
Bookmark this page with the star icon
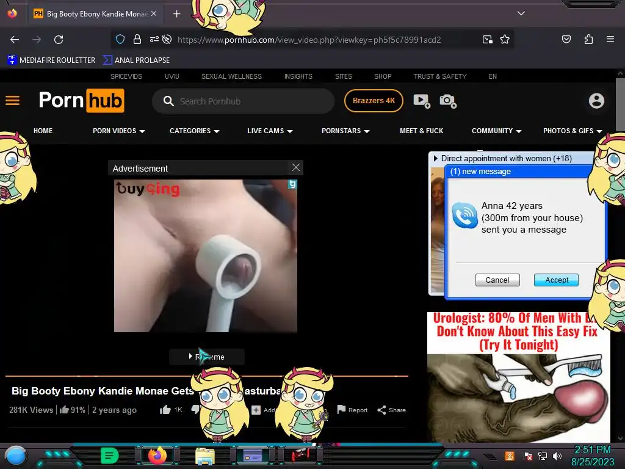pyautogui.click(x=505, y=40)
